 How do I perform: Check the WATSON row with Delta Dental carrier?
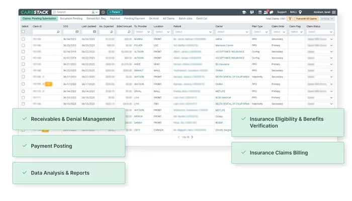[x=23, y=77]
